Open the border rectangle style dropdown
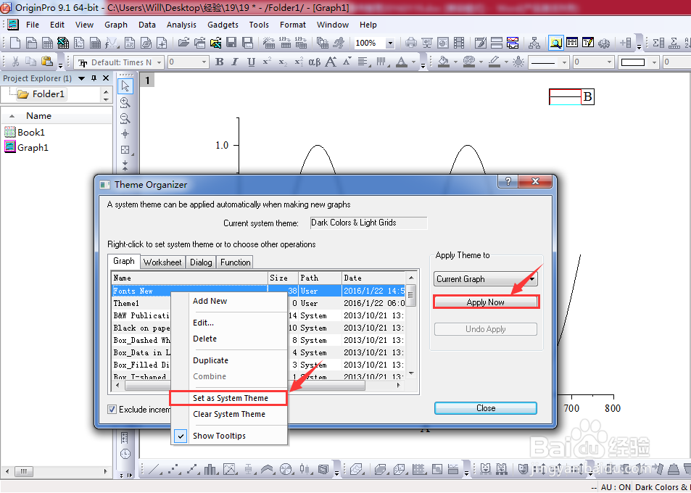This screenshot has height=493, width=691. click(x=654, y=62)
